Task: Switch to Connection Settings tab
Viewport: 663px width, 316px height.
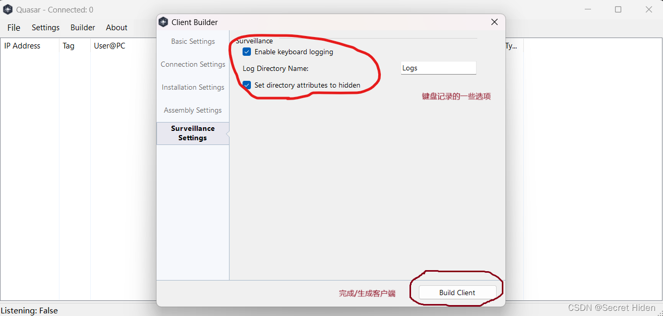Action: [x=193, y=64]
